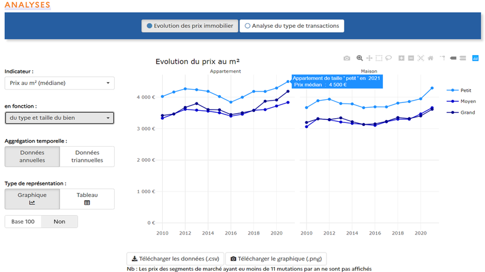The width and height of the screenshot is (485, 272).
Task: Click the Zoom out minus icon
Action: [411, 58]
